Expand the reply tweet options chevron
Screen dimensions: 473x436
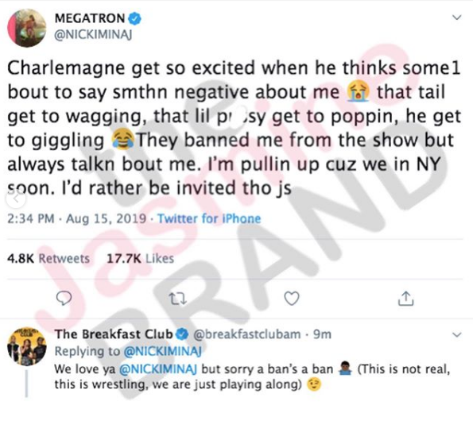pyautogui.click(x=457, y=334)
